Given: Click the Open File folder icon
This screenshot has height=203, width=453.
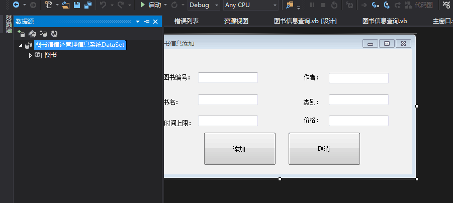Looking at the screenshot, I should (x=66, y=5).
